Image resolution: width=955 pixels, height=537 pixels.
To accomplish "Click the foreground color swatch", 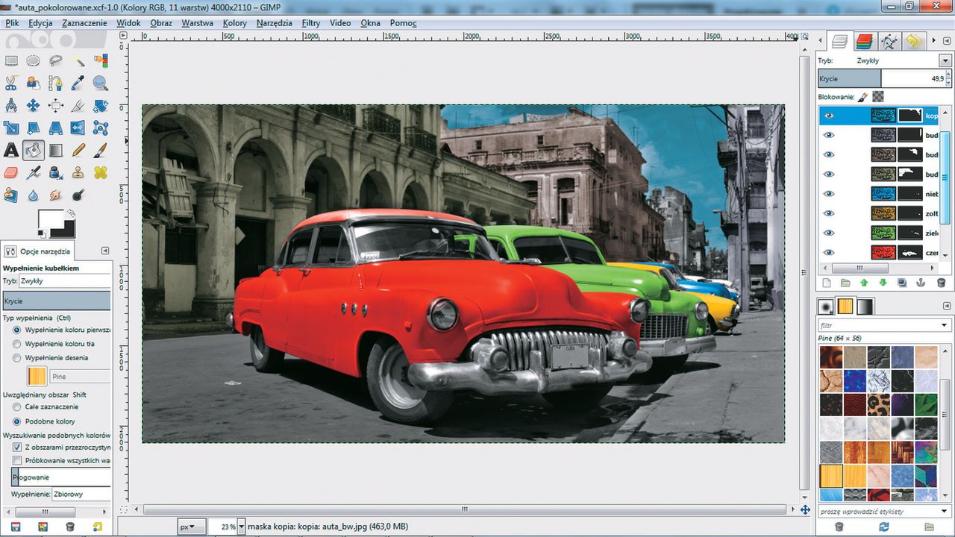I will pyautogui.click(x=51, y=219).
